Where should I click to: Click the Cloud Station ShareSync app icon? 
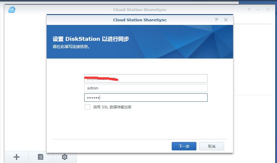tap(12, 10)
